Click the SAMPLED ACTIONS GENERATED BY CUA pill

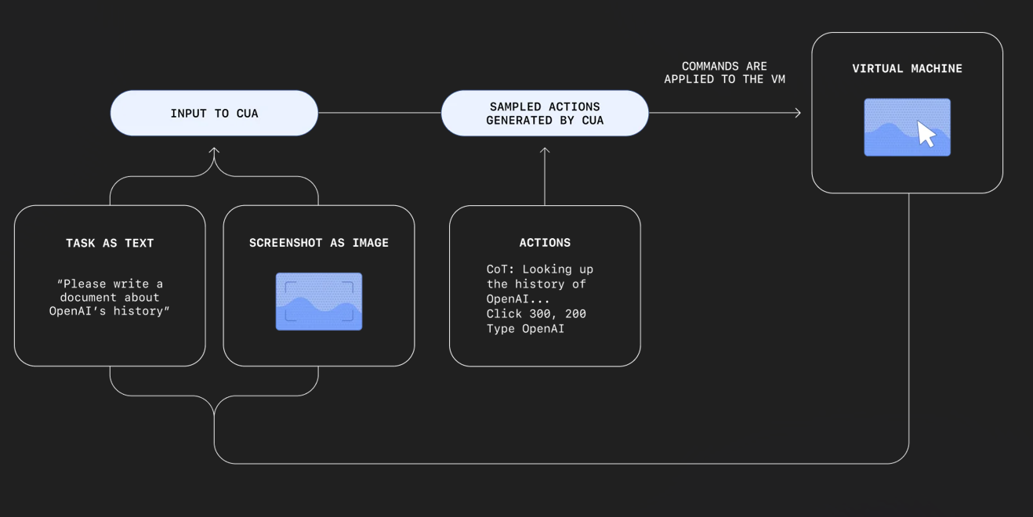tap(545, 114)
